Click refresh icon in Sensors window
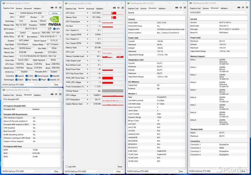 [119, 8]
